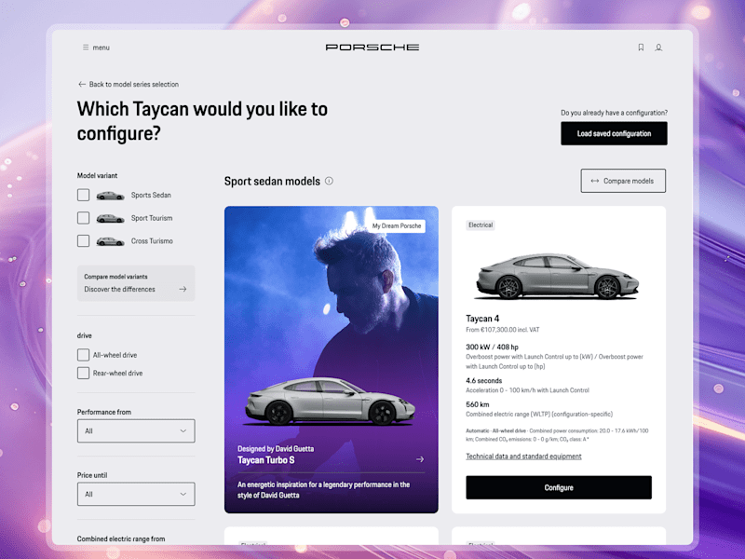Open Technical data and standard equipment link
Viewport: 745px width, 559px height.
tap(523, 457)
